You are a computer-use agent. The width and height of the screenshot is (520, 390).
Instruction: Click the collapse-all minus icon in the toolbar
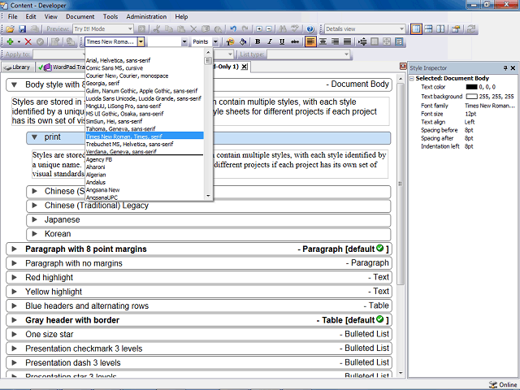(269, 29)
